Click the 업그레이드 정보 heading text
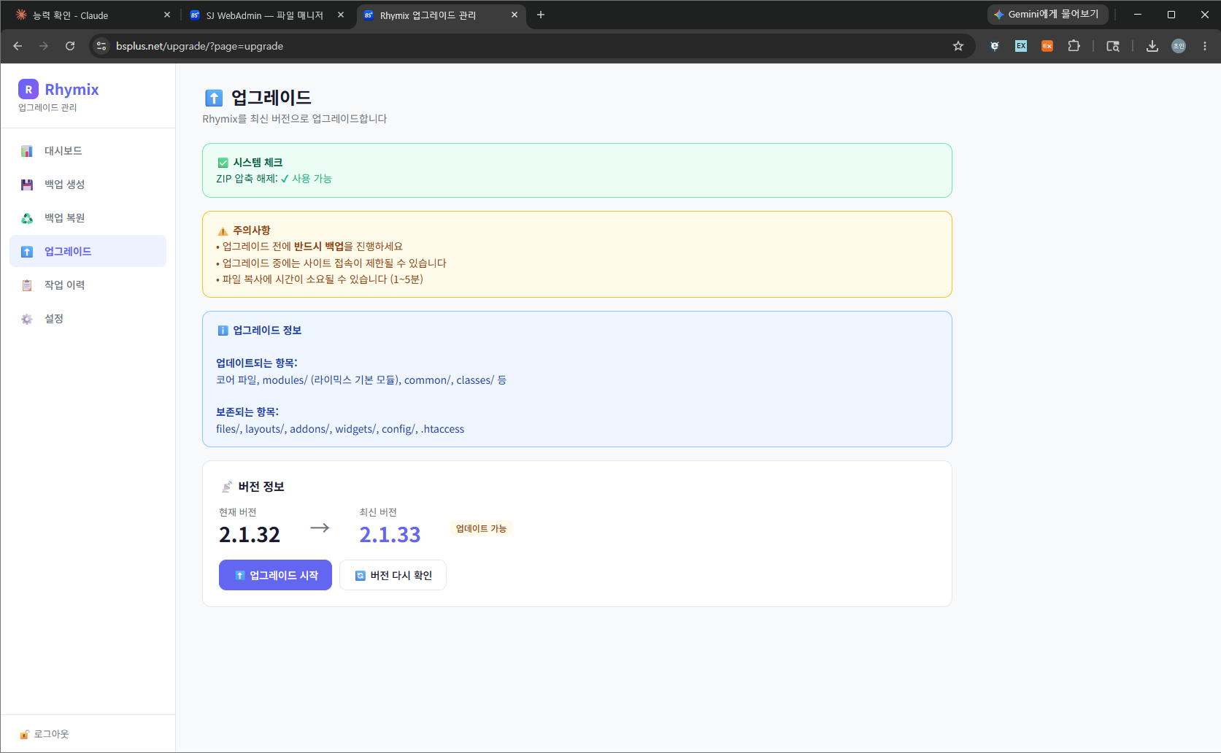Screen dimensions: 1221x753 [267, 331]
